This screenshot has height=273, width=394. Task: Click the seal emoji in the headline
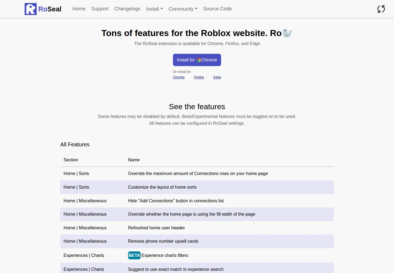pos(287,33)
